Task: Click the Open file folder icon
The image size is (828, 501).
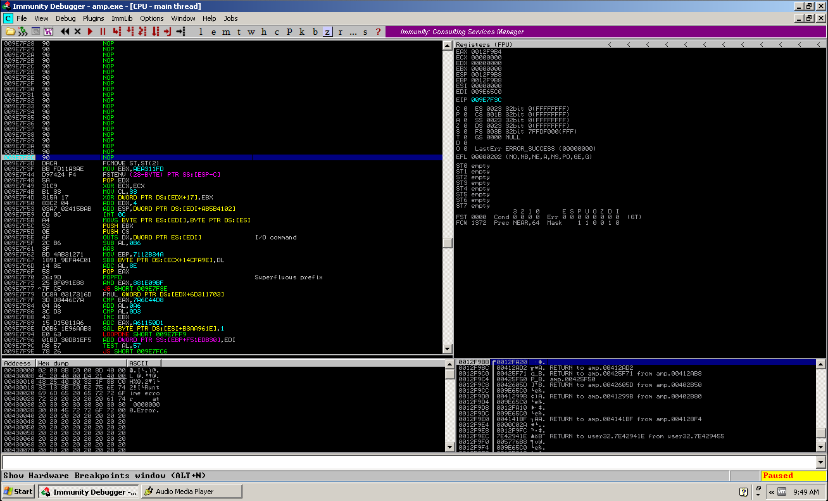Action: coord(10,32)
